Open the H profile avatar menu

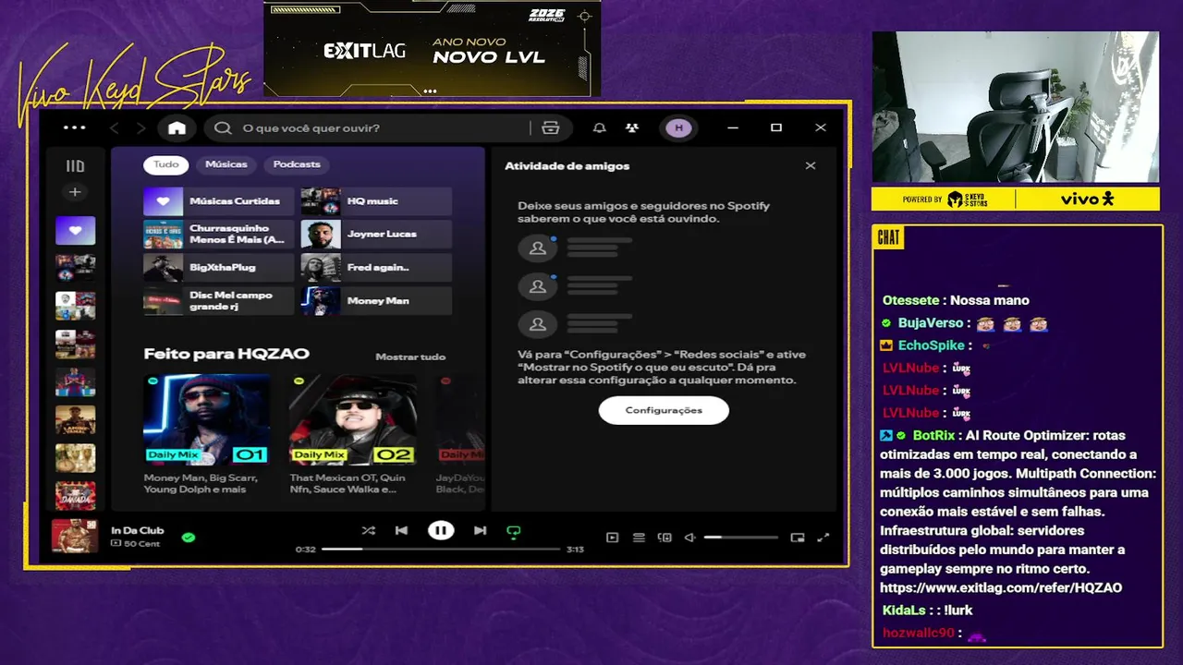pyautogui.click(x=679, y=127)
